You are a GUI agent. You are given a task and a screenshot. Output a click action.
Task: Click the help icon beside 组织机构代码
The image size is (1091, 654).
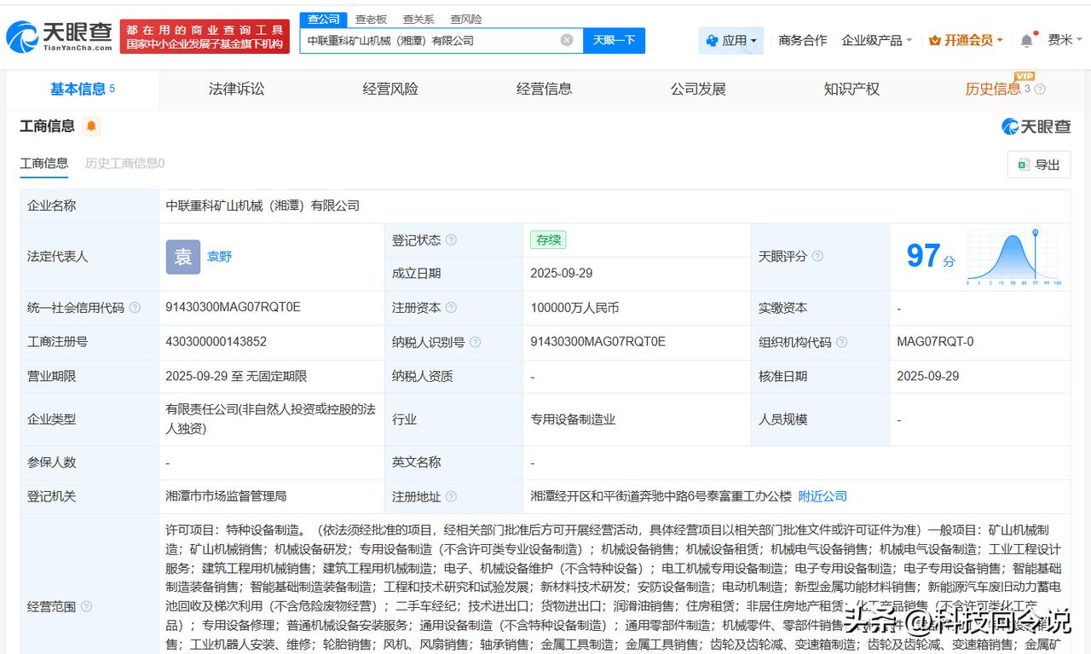(841, 342)
